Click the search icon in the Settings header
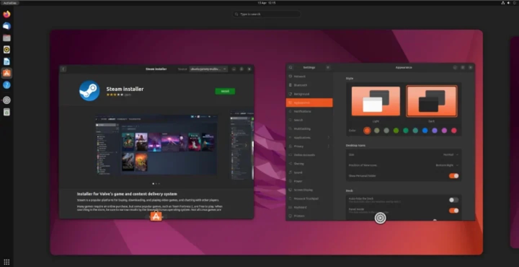The image size is (519, 267). [290, 67]
